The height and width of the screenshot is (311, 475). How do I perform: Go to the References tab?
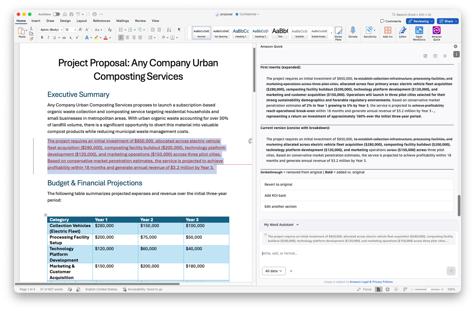tap(101, 21)
